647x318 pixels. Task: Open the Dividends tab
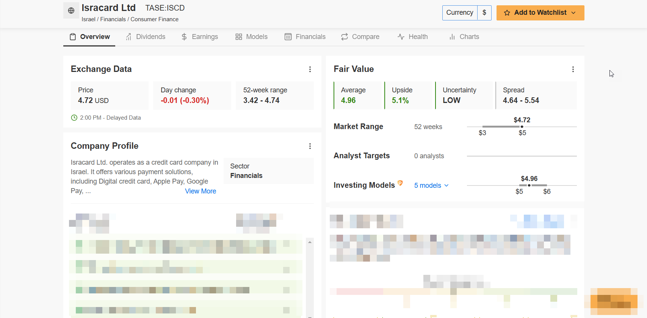(146, 37)
